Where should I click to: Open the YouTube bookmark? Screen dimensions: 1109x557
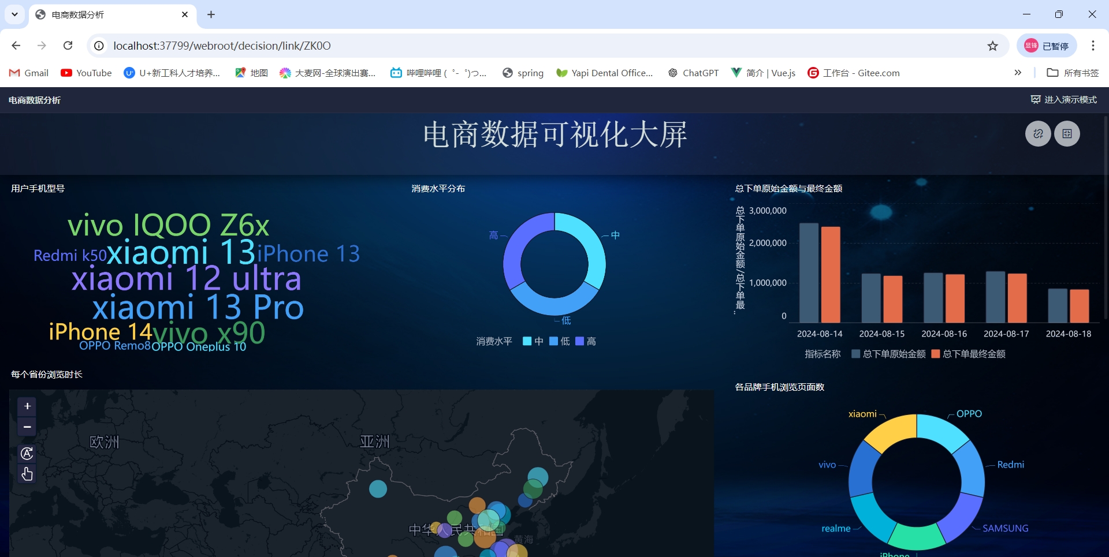[87, 73]
